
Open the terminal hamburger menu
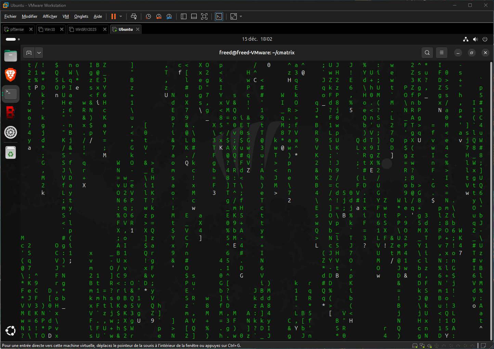point(442,53)
